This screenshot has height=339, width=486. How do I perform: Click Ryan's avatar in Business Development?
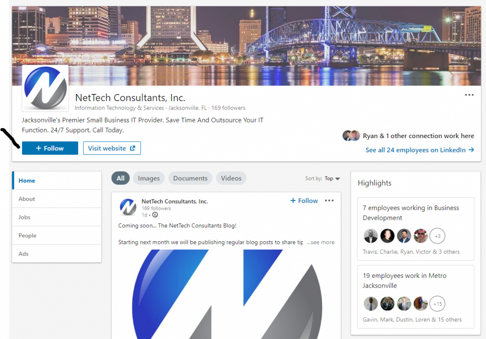point(404,235)
